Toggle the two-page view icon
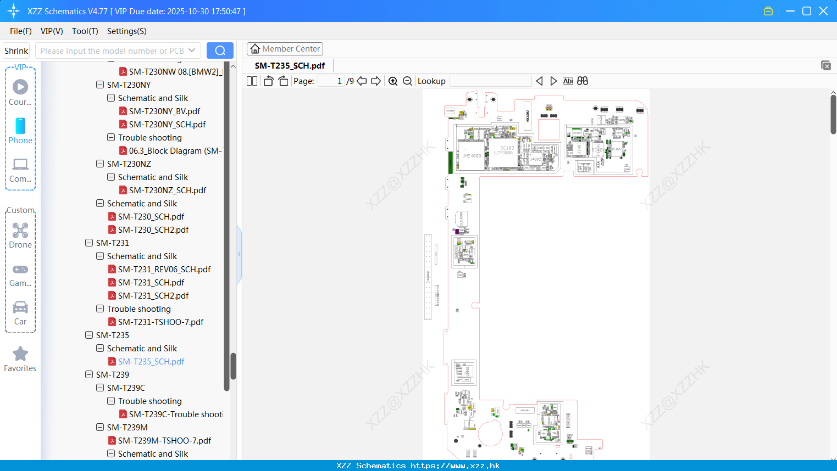This screenshot has height=471, width=837. pos(252,81)
